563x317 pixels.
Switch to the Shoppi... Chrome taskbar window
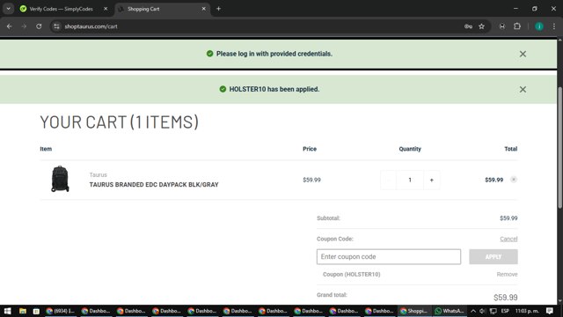(x=414, y=311)
